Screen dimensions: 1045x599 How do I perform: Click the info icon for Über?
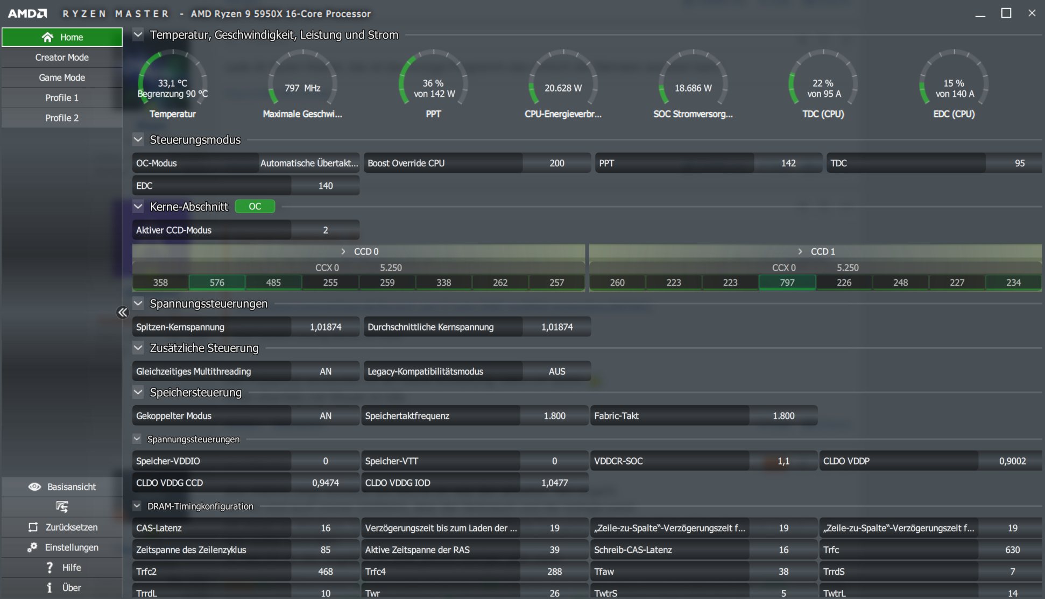[50, 588]
